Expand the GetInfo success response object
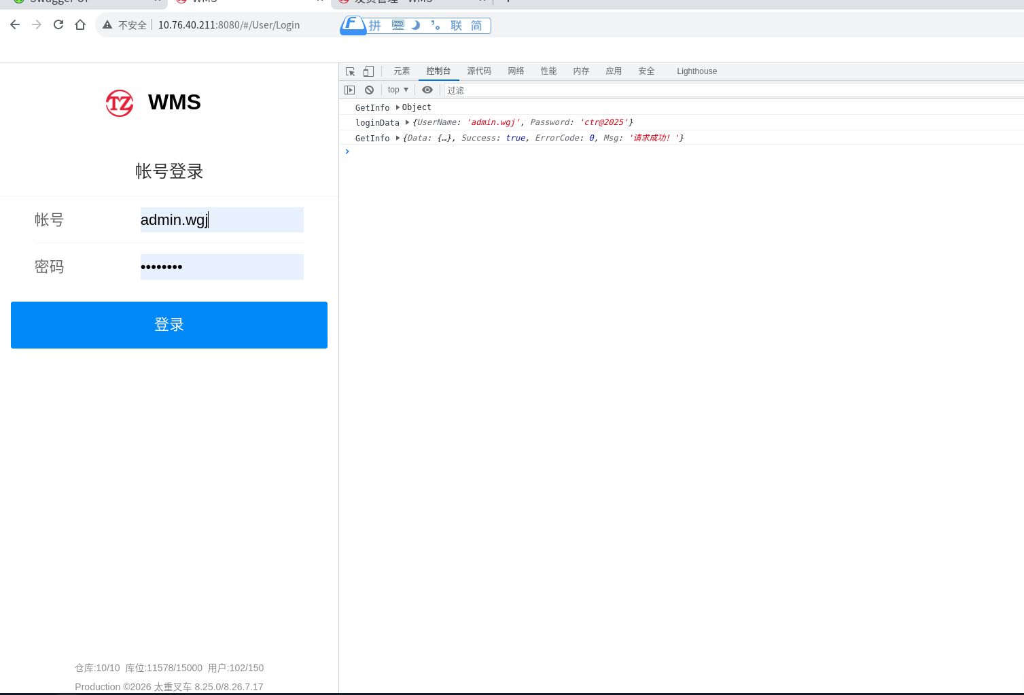 coord(398,138)
